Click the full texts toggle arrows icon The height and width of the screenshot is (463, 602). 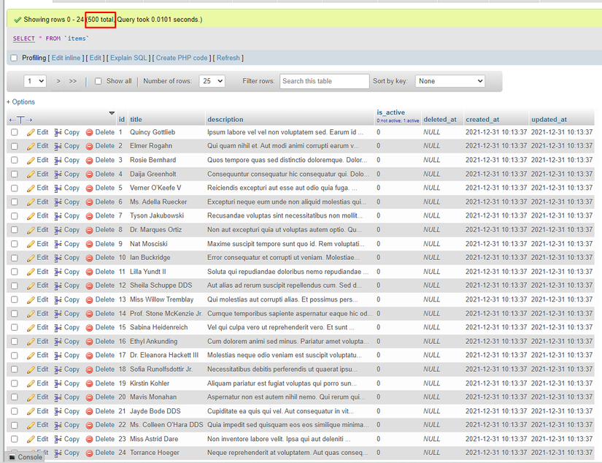(x=20, y=120)
